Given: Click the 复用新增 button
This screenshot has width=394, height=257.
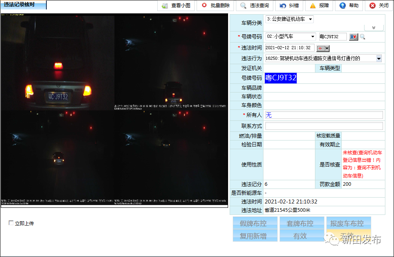Looking at the screenshot, I should [x=255, y=236].
